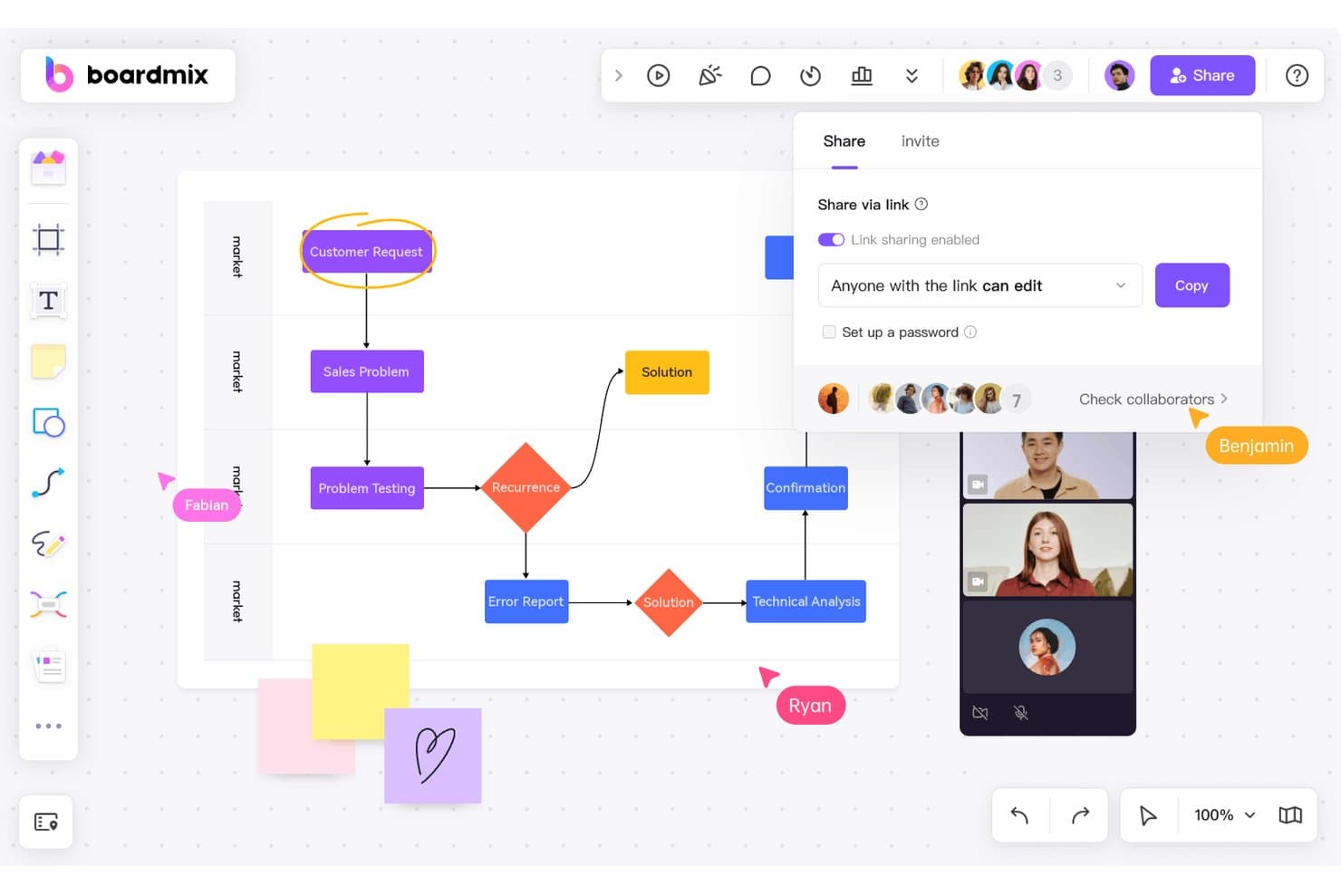The image size is (1341, 894).
Task: Click the purple Share button
Action: click(1202, 75)
